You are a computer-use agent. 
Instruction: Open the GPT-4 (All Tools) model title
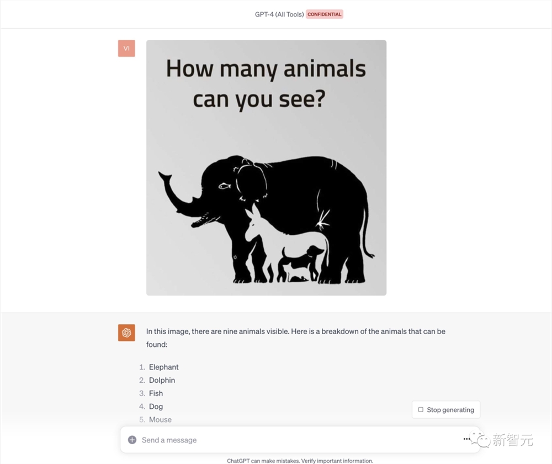pyautogui.click(x=279, y=14)
